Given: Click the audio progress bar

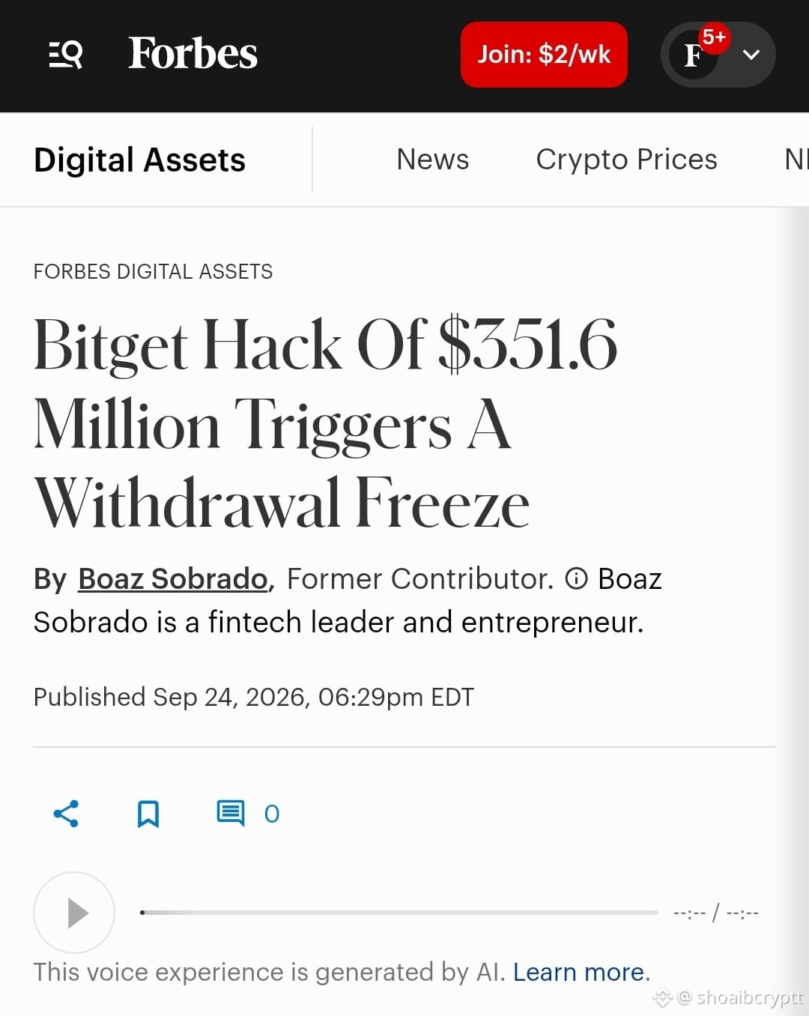Looking at the screenshot, I should [x=399, y=913].
